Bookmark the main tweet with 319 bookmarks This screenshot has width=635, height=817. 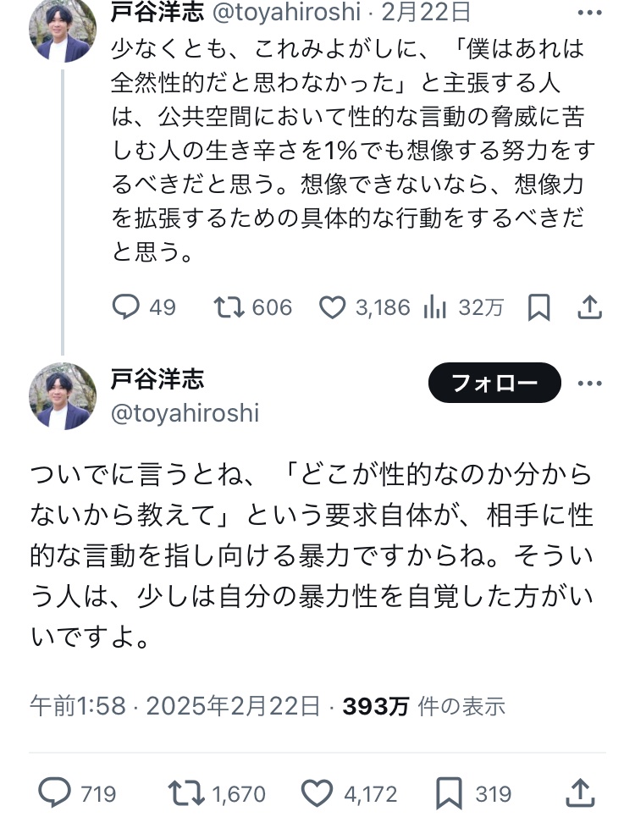coord(448,793)
